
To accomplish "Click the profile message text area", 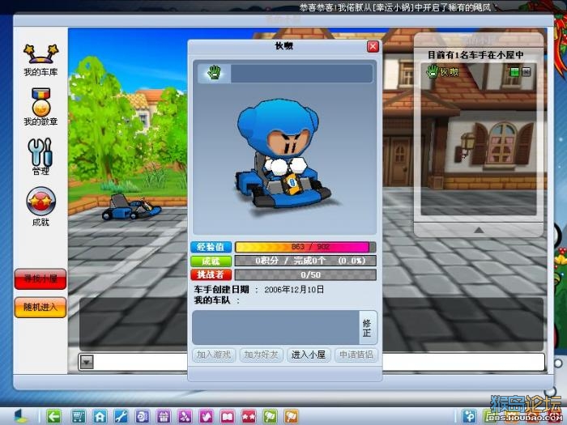I will [x=275, y=327].
